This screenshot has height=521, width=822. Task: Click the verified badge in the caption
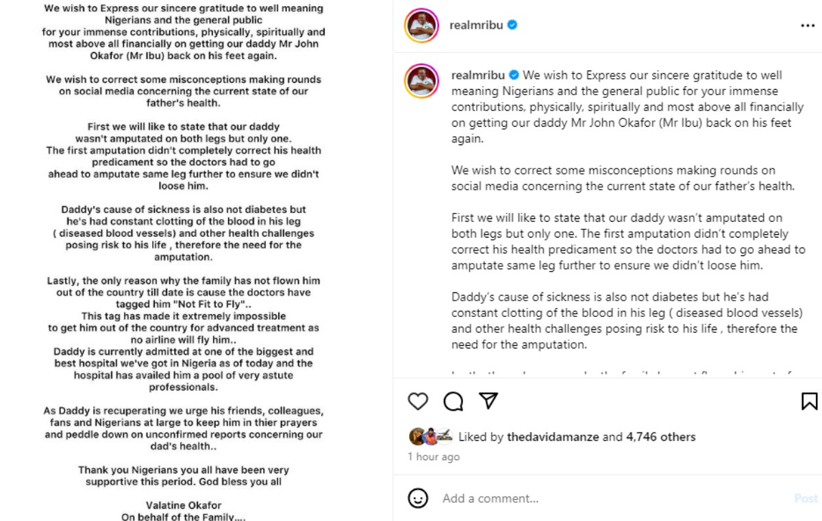[514, 75]
